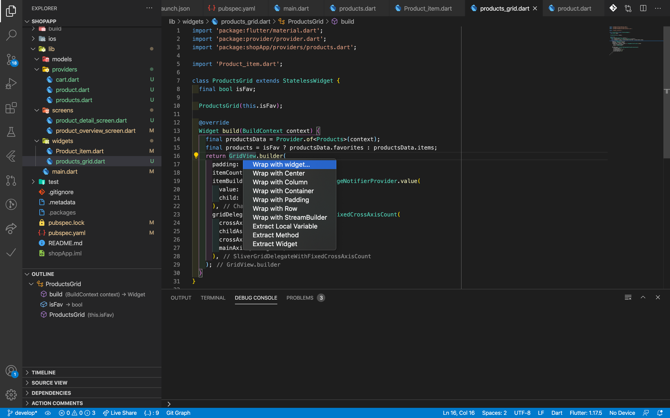
Task: Select Extract Widget in context menu
Action: click(275, 244)
